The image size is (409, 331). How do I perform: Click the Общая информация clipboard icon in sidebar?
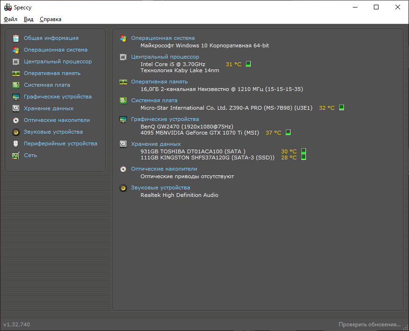pos(16,38)
